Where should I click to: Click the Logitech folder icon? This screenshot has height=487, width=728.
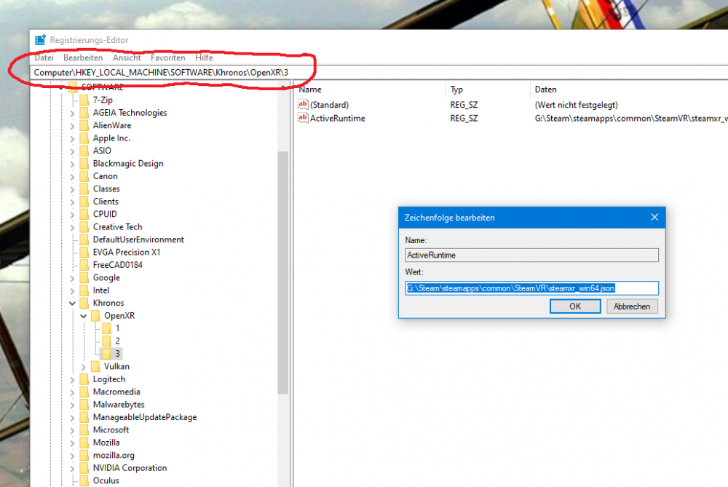coord(84,379)
